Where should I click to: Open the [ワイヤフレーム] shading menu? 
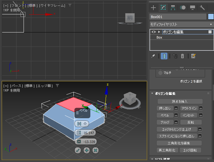click(x=52, y=6)
